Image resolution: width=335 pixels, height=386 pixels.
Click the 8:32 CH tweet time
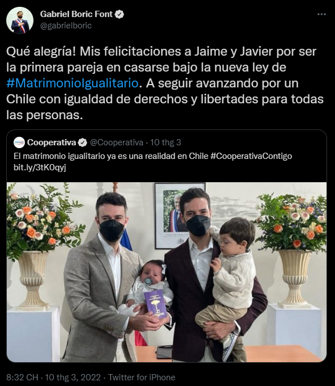click(22, 377)
